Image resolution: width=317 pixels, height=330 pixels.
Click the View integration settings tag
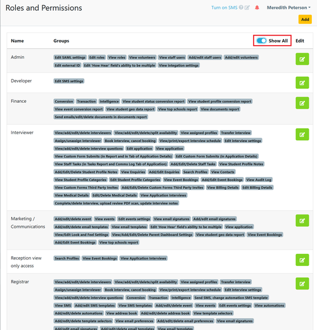[179, 65]
